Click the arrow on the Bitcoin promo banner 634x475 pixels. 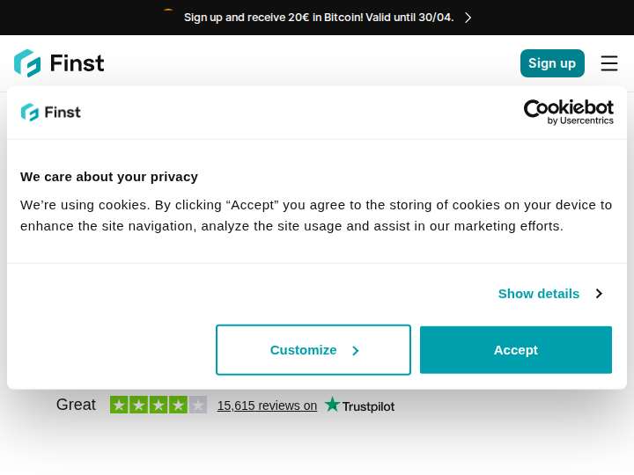468,18
